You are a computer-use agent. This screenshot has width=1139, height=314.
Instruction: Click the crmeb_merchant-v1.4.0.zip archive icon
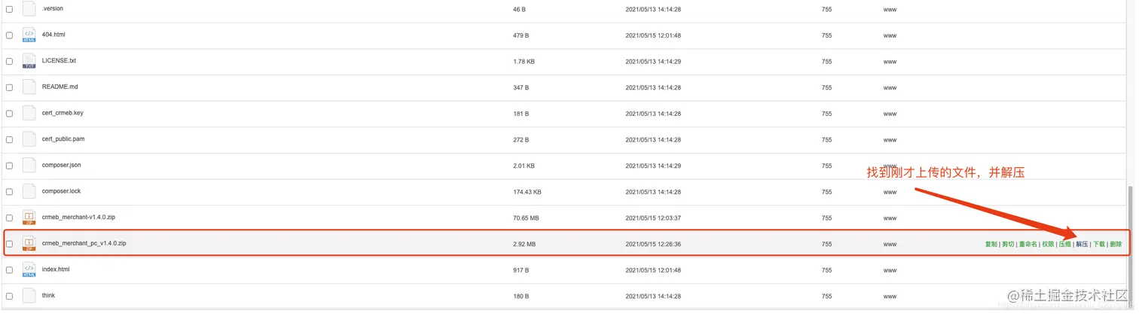tap(29, 218)
